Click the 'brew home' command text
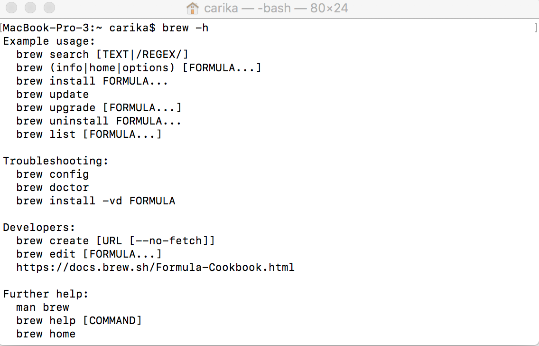539x346 pixels. pyautogui.click(x=46, y=334)
